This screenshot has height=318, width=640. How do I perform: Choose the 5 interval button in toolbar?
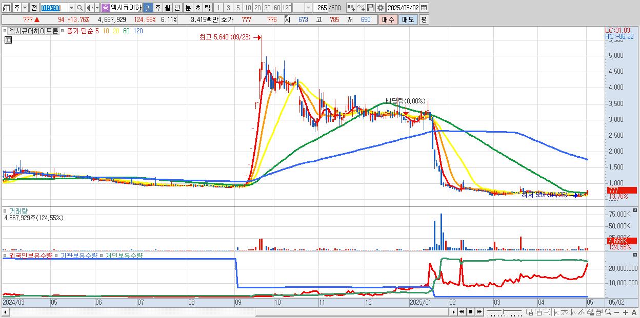(238, 8)
